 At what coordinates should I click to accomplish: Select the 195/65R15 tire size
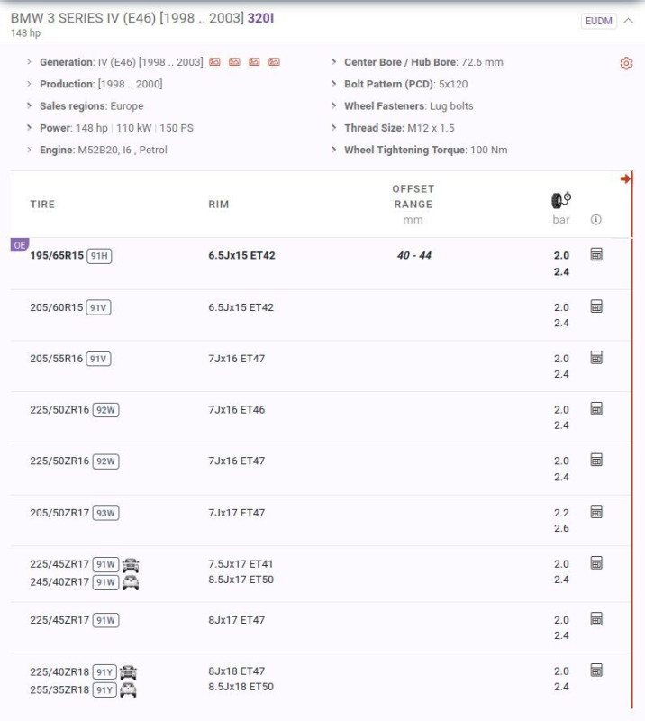point(57,256)
